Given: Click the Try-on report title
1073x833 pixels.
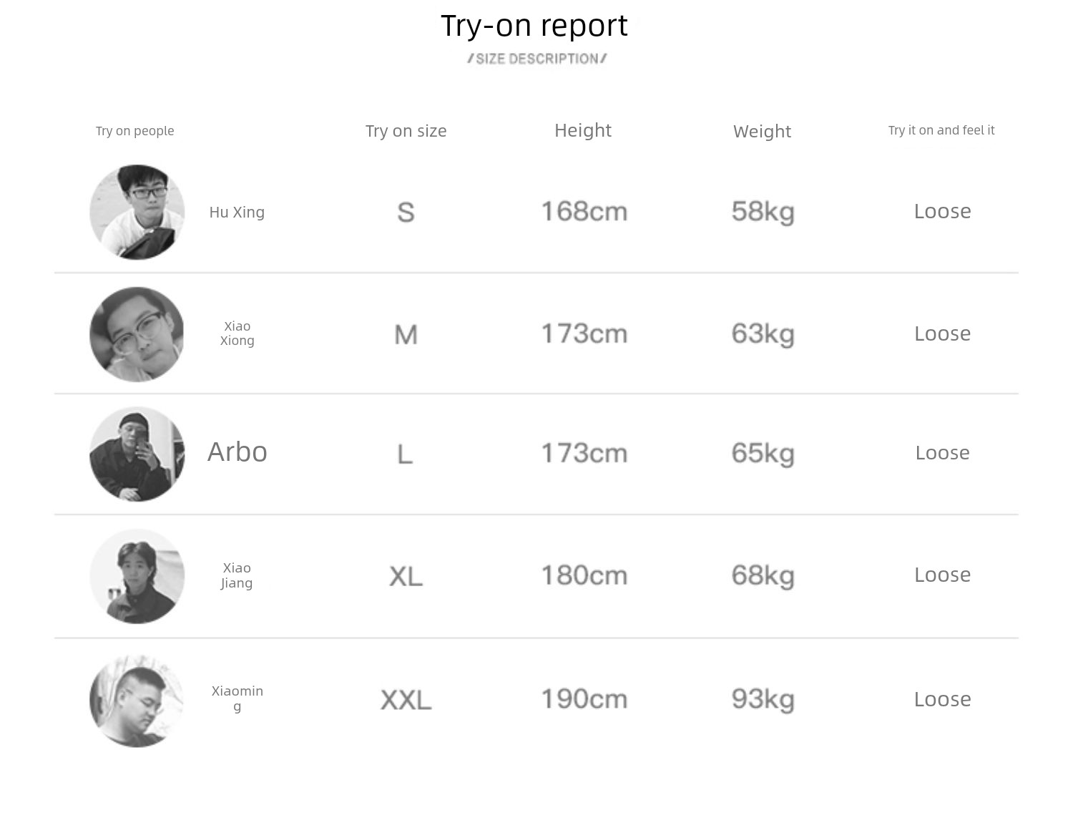Looking at the screenshot, I should (534, 26).
